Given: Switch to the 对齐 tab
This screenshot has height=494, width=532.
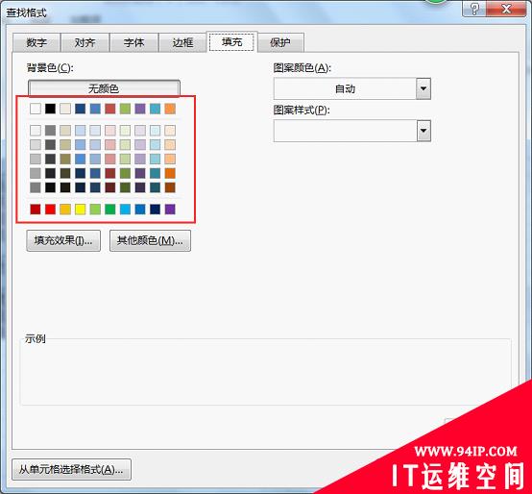Looking at the screenshot, I should (85, 42).
